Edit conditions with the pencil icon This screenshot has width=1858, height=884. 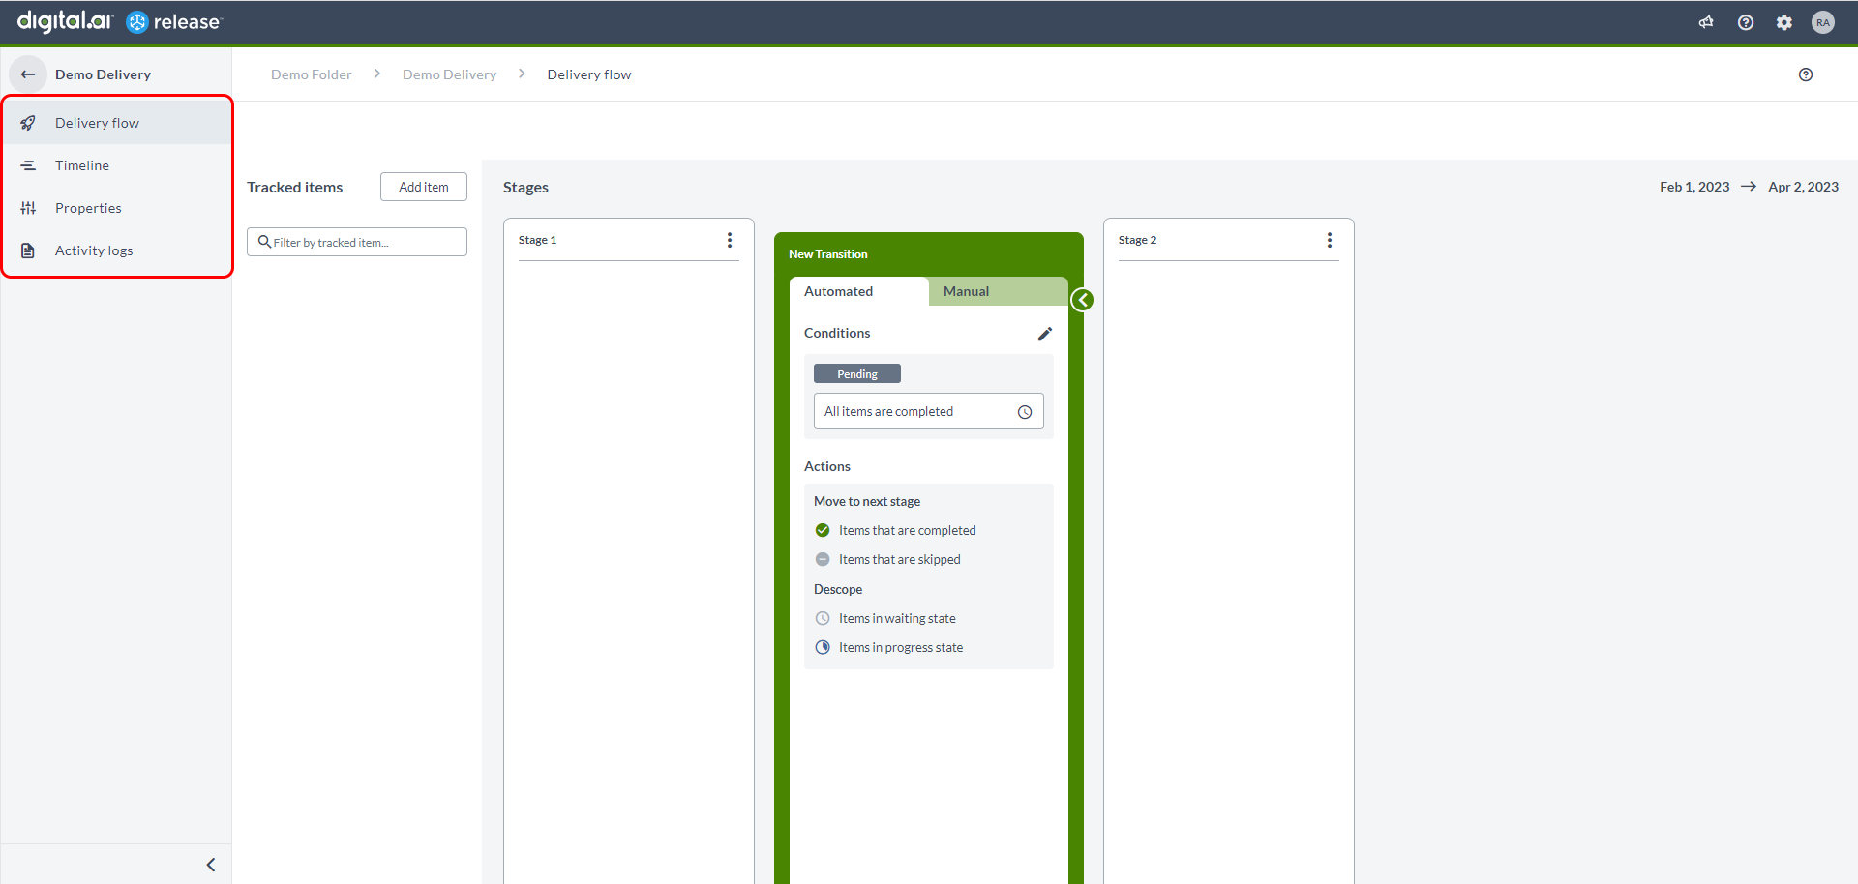pos(1045,334)
